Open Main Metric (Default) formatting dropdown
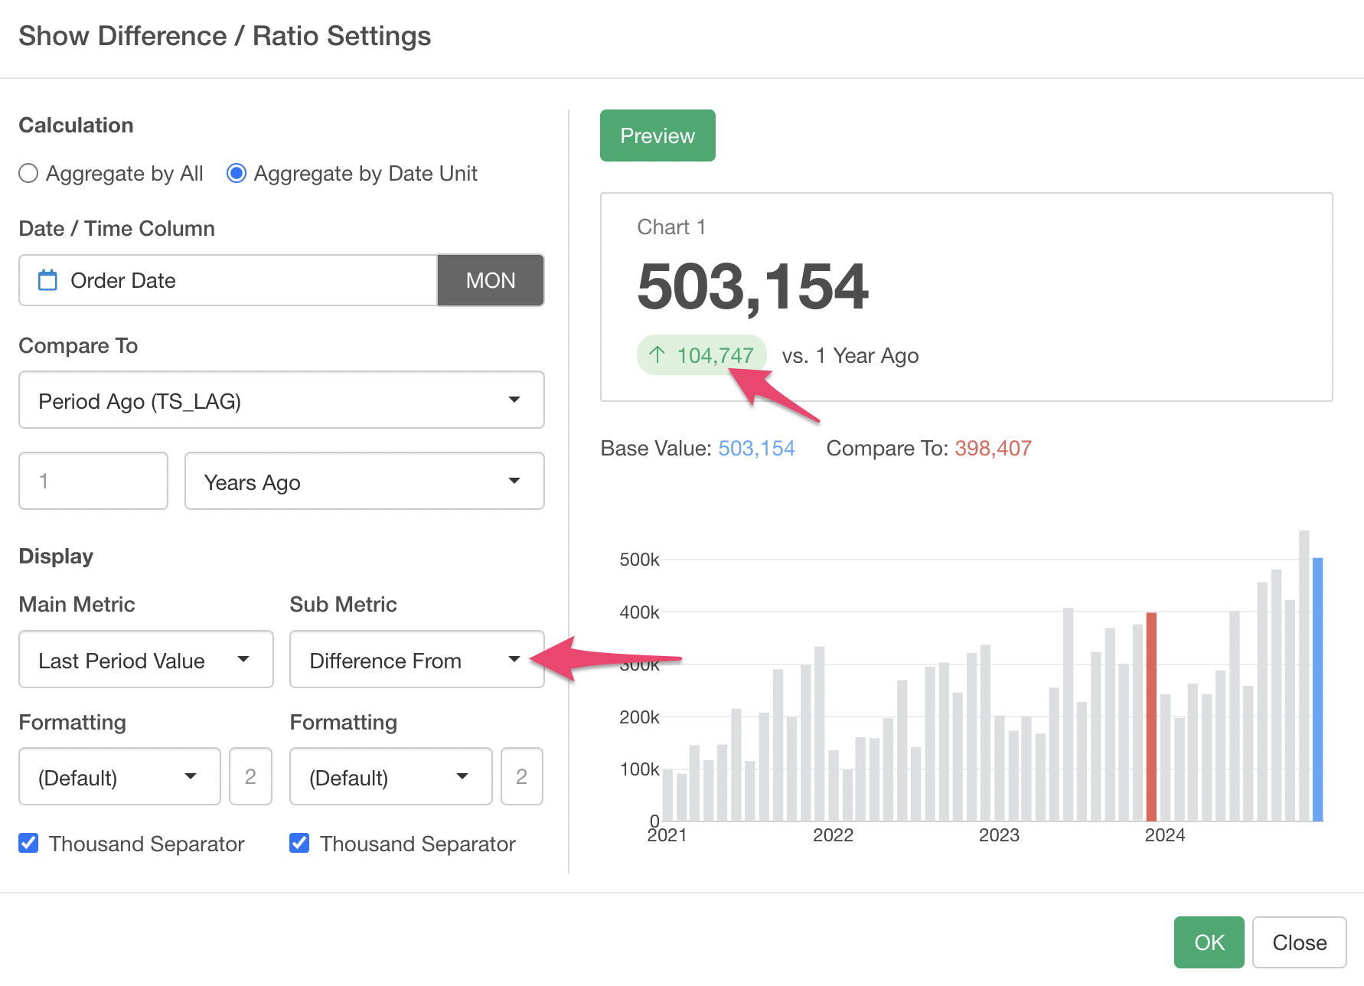 (x=119, y=777)
